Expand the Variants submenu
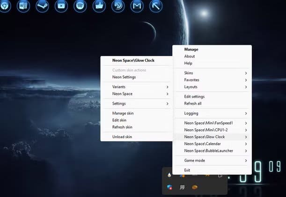 (137, 87)
